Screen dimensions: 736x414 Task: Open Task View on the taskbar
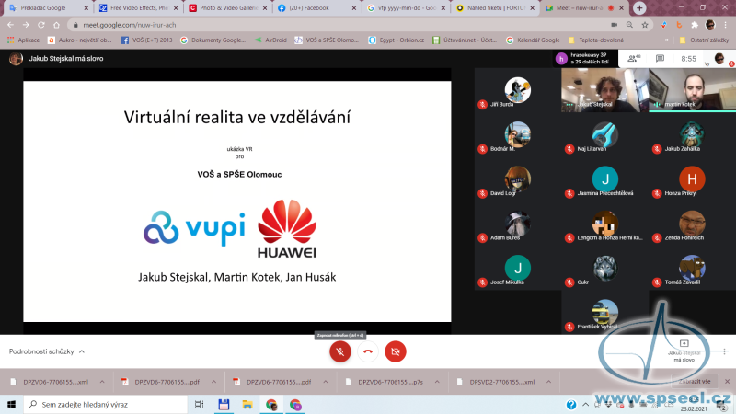[199, 405]
